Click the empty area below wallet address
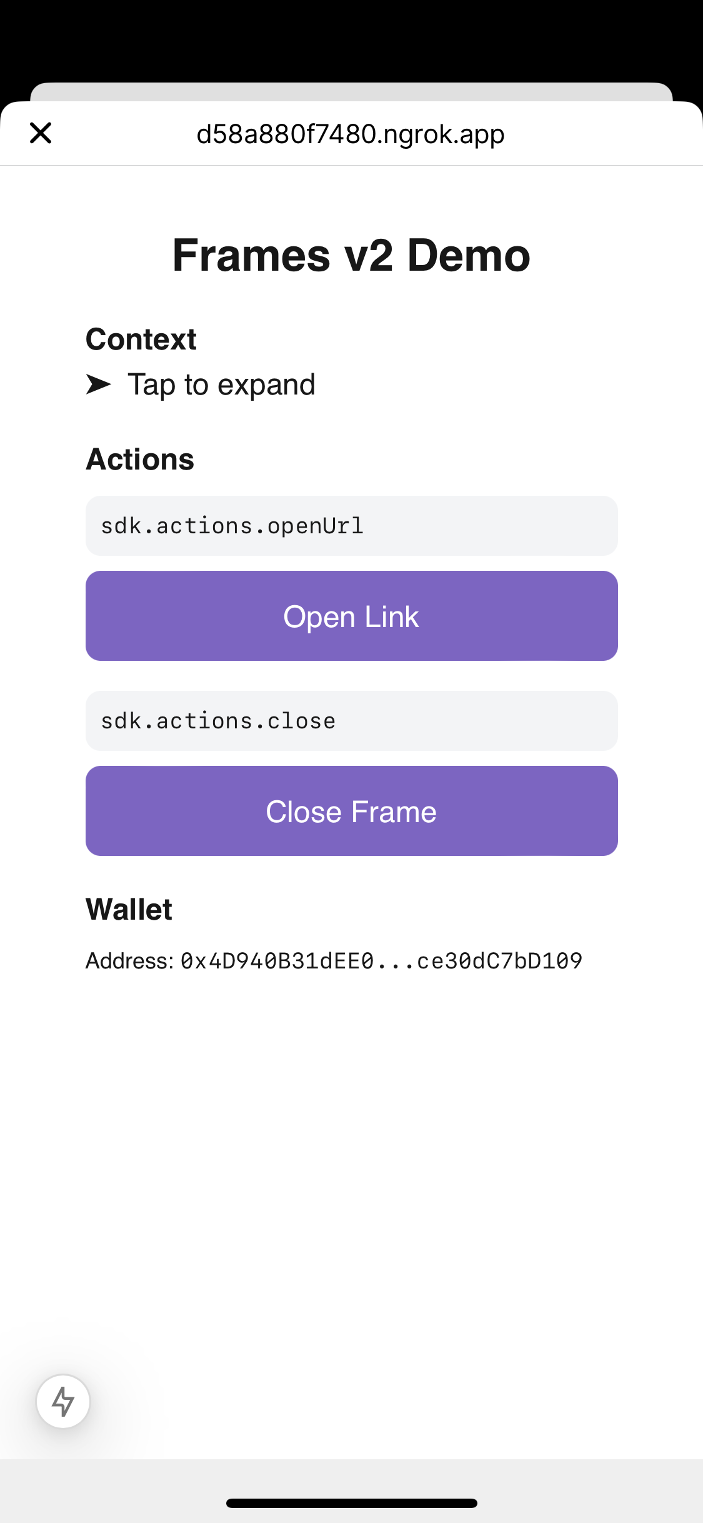The image size is (703, 1523). point(351,1157)
